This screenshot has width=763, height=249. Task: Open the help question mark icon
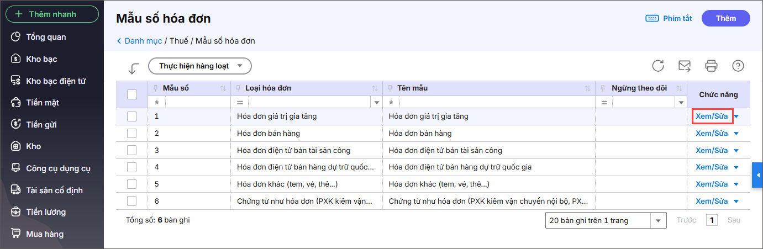(738, 66)
